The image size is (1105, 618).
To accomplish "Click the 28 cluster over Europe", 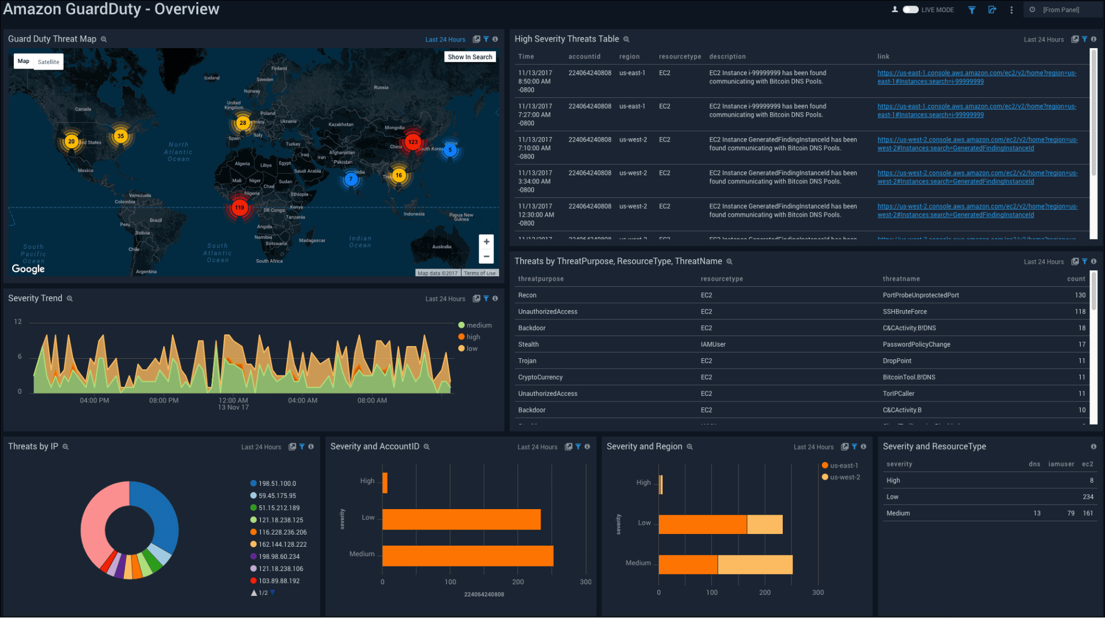I will 243,123.
